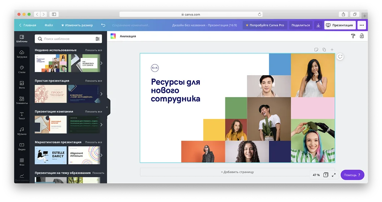Image resolution: width=382 pixels, height=202 pixels.
Task: Toggle fullscreen mode icon at bottom right
Action: 333,175
